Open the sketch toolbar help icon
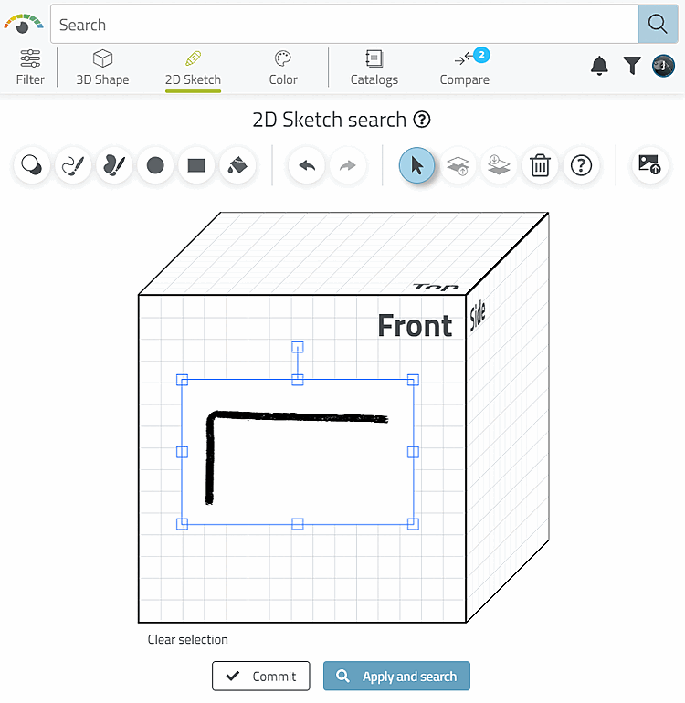 coord(582,165)
